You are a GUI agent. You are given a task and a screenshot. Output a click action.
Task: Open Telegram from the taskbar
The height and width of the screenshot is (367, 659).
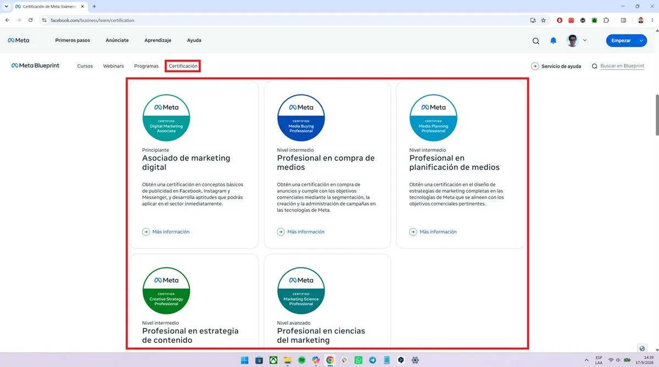point(373,360)
